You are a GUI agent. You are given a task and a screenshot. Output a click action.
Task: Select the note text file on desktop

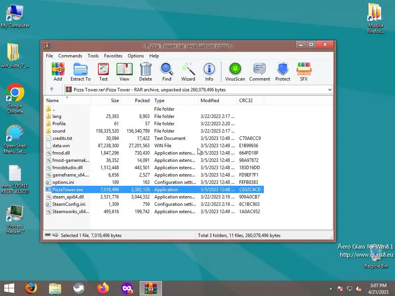click(x=15, y=179)
